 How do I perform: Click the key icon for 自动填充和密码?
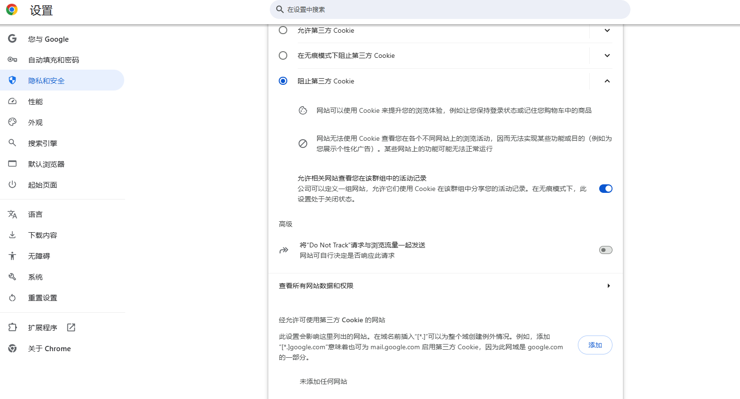pos(12,60)
